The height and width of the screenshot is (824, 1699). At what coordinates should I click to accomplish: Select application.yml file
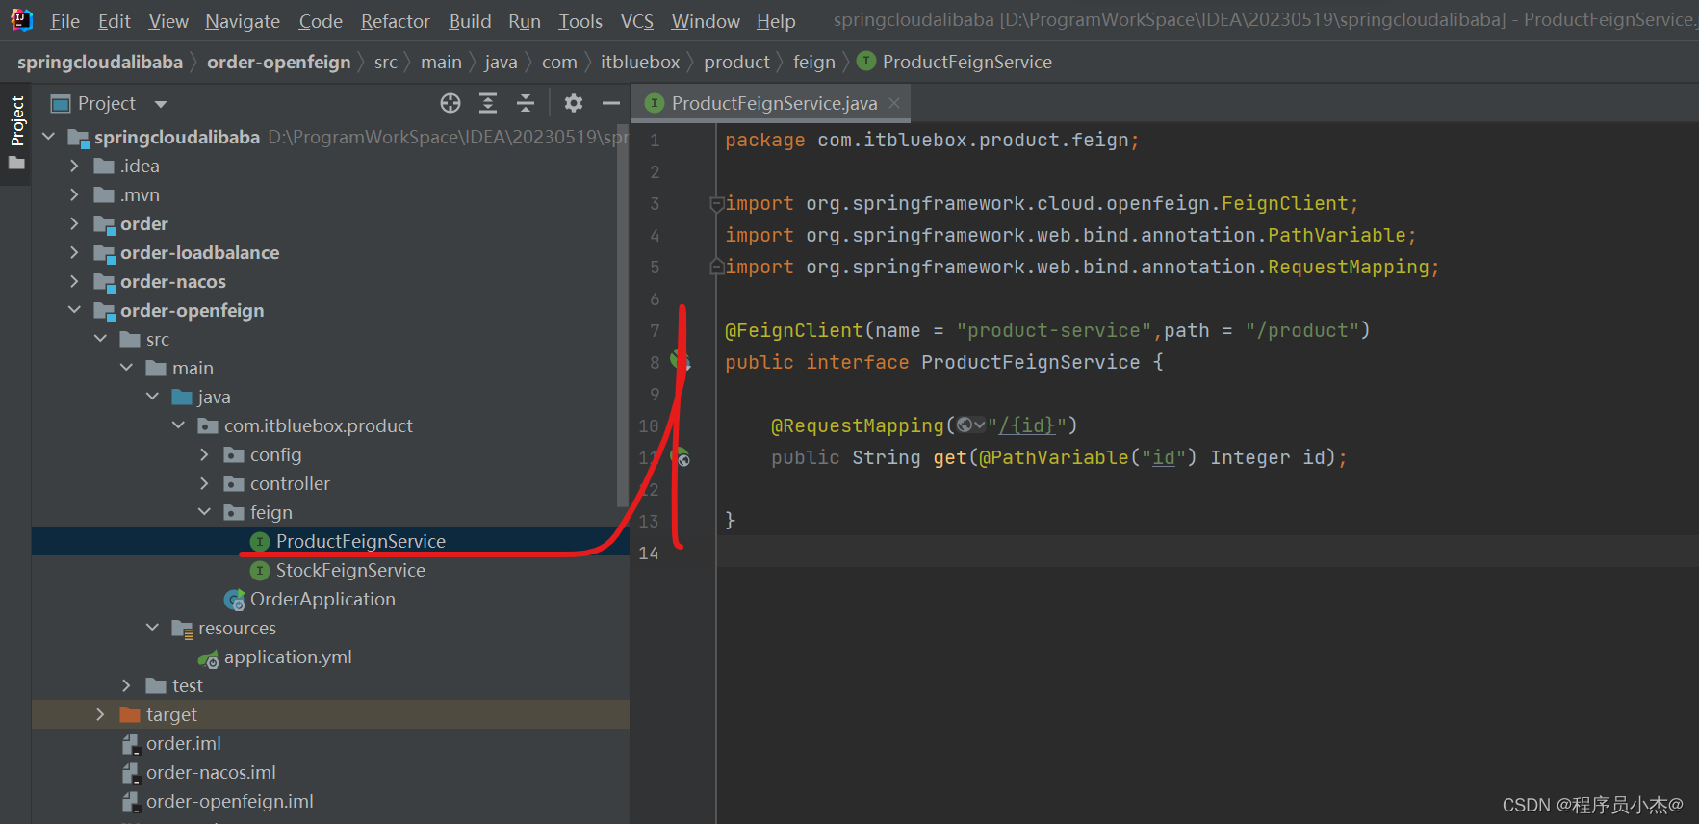click(x=330, y=657)
